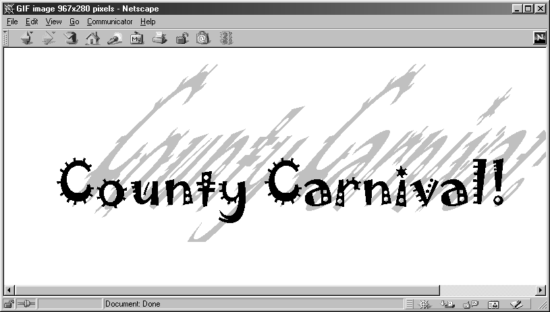Click the horizontal scrollbar left arrow
The width and height of the screenshot is (550, 312).
point(9,290)
